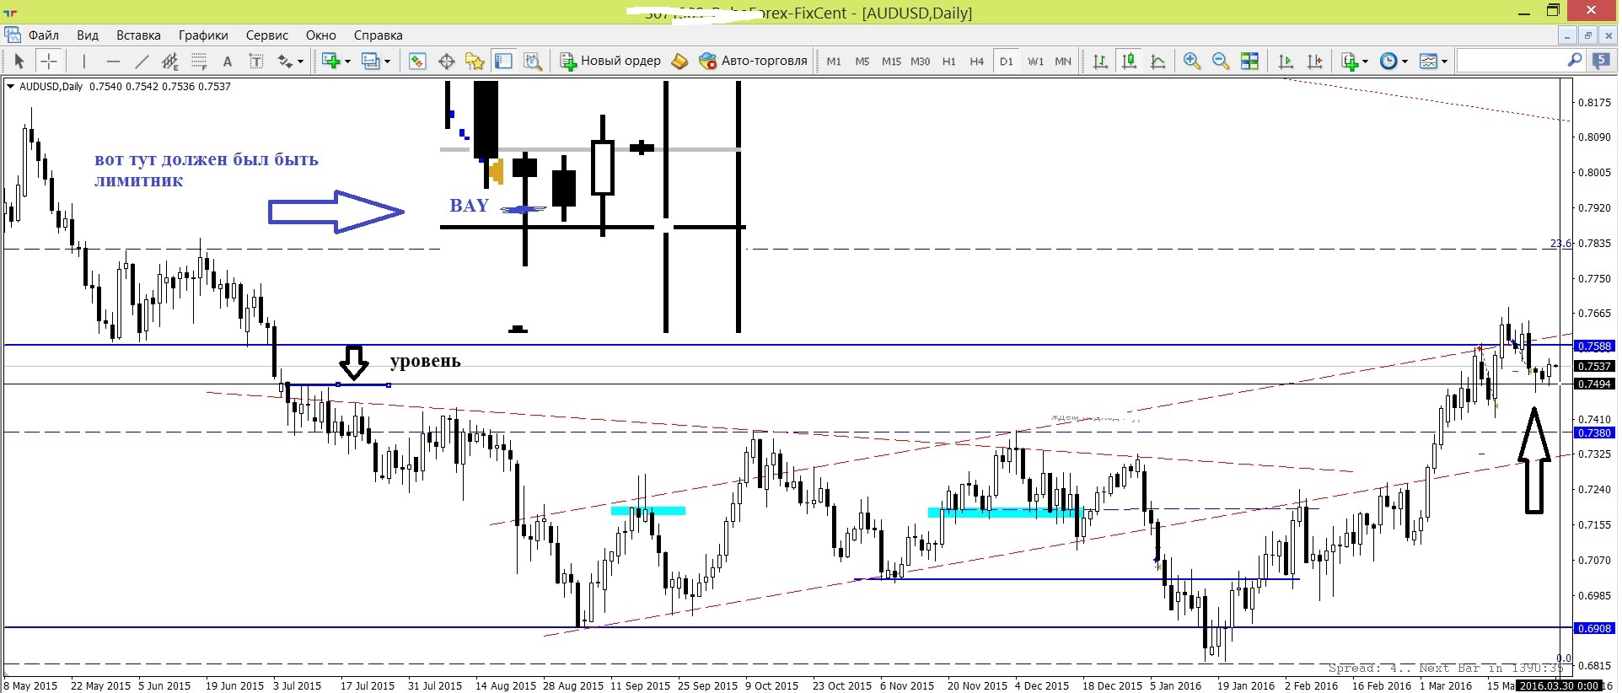The image size is (1622, 693).
Task: Switch to line chart mode
Action: (x=1158, y=61)
